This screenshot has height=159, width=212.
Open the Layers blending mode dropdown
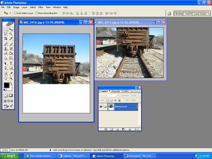pos(109,96)
